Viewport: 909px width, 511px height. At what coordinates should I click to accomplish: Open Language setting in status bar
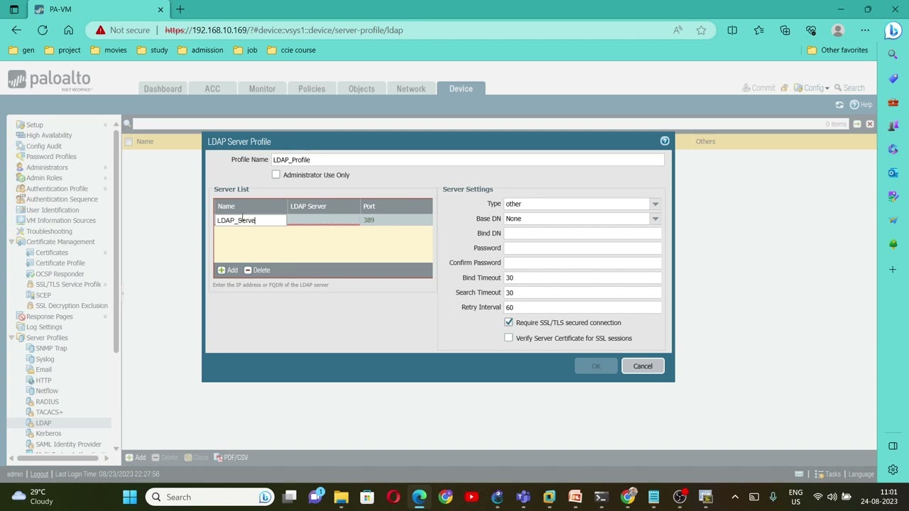pyautogui.click(x=861, y=474)
